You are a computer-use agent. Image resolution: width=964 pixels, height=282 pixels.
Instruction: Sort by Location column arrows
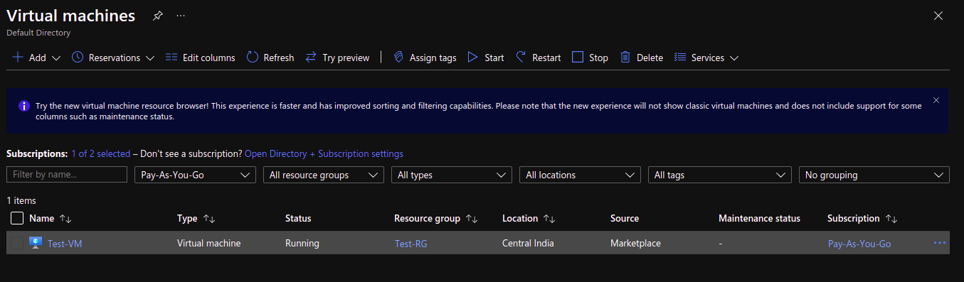coord(549,219)
